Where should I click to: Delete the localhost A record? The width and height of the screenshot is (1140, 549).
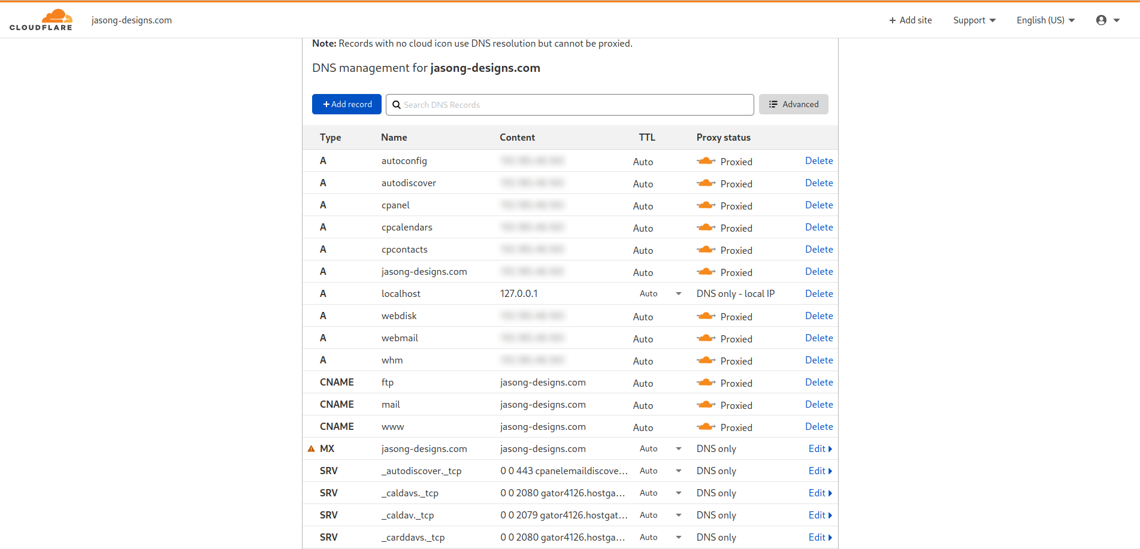[x=819, y=293]
